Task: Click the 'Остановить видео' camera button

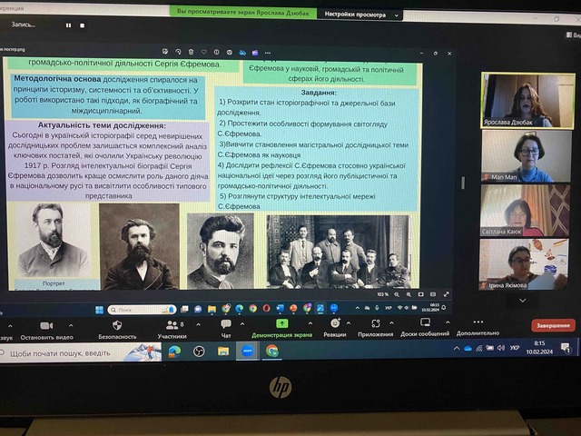Action: pyautogui.click(x=46, y=330)
